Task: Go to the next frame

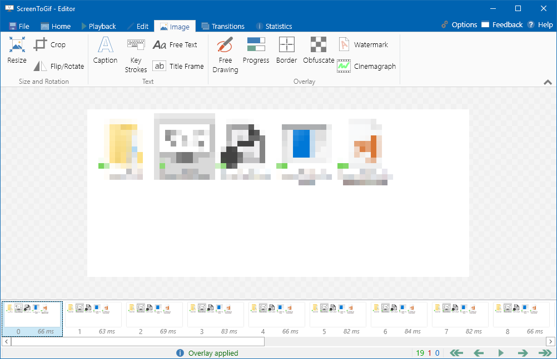Action: tap(523, 353)
